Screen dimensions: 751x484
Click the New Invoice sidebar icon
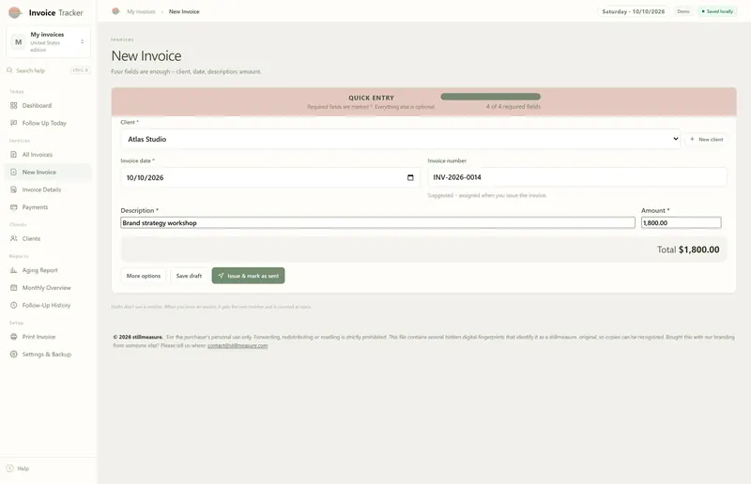(13, 172)
